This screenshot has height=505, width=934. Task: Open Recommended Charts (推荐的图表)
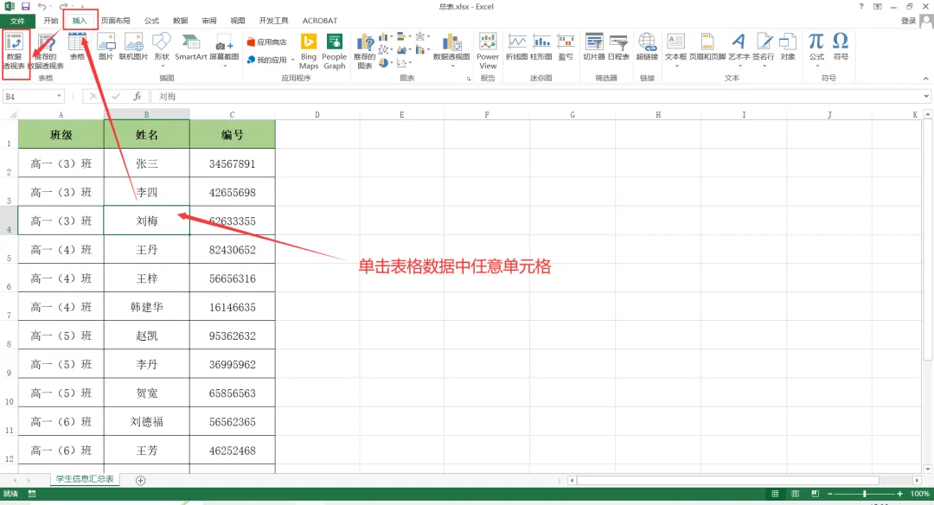[x=365, y=51]
